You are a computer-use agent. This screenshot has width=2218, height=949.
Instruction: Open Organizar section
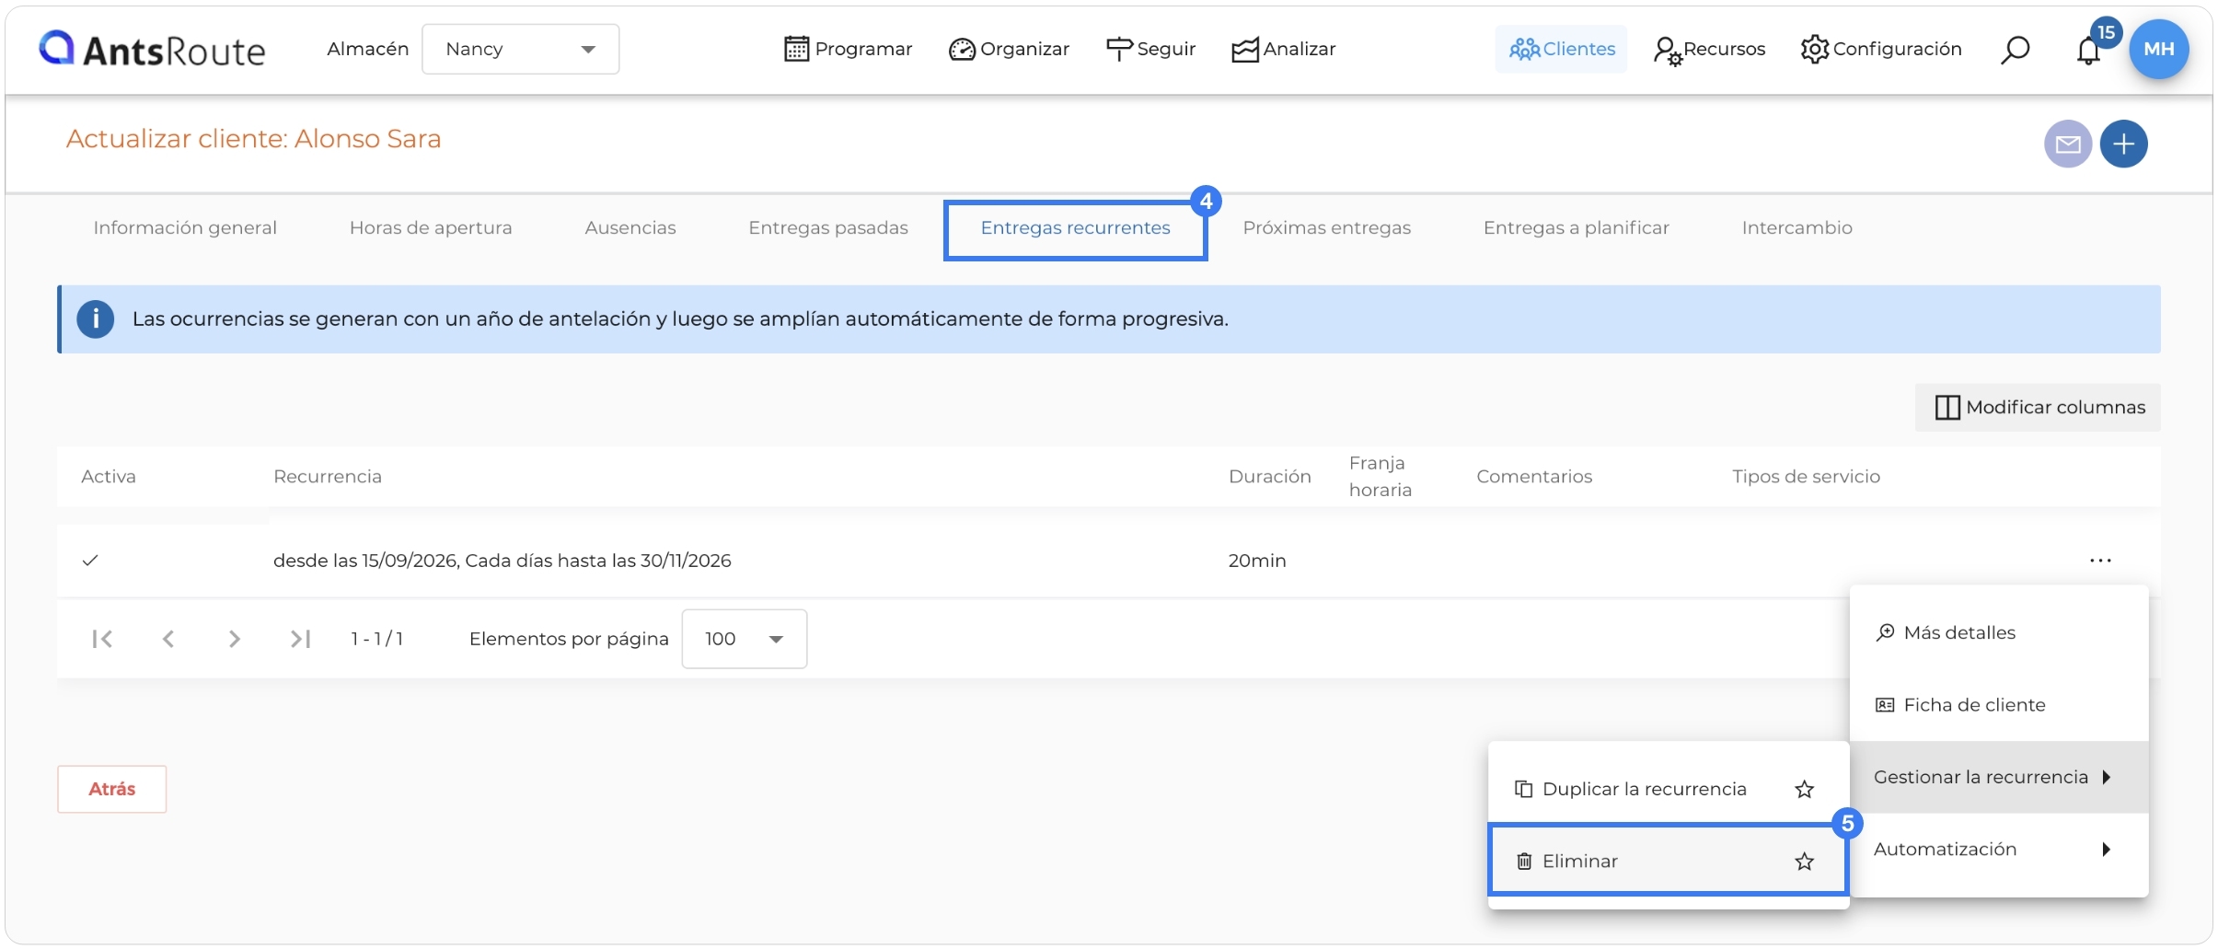pos(1009,49)
